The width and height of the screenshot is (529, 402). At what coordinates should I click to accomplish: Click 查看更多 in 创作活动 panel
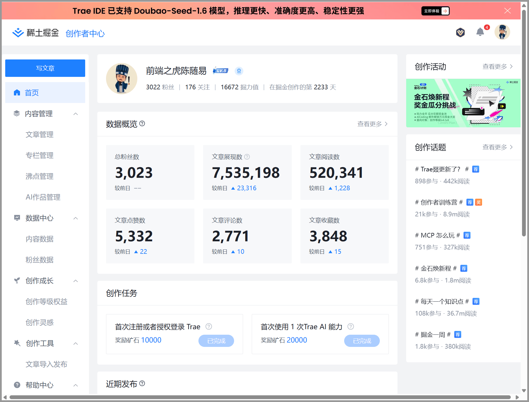point(498,66)
